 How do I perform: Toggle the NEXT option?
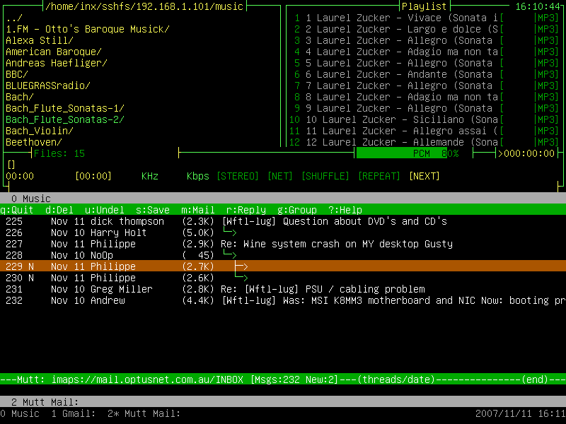pyautogui.click(x=424, y=176)
